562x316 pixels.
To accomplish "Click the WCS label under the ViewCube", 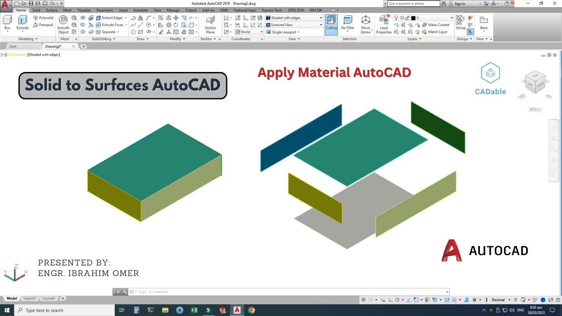I will pyautogui.click(x=535, y=110).
